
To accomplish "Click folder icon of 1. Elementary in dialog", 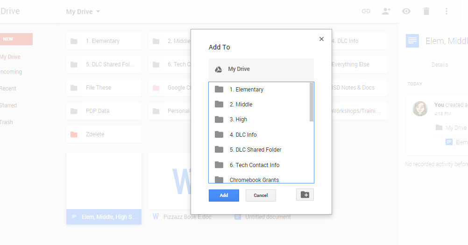I will [x=219, y=89].
